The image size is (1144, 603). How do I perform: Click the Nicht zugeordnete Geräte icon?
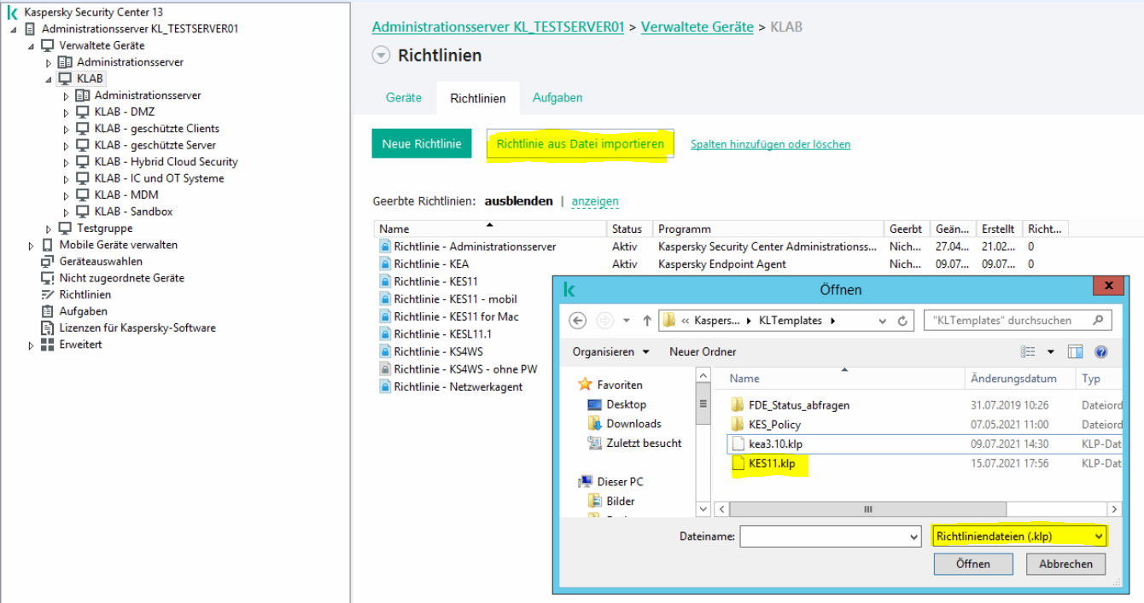click(x=48, y=278)
